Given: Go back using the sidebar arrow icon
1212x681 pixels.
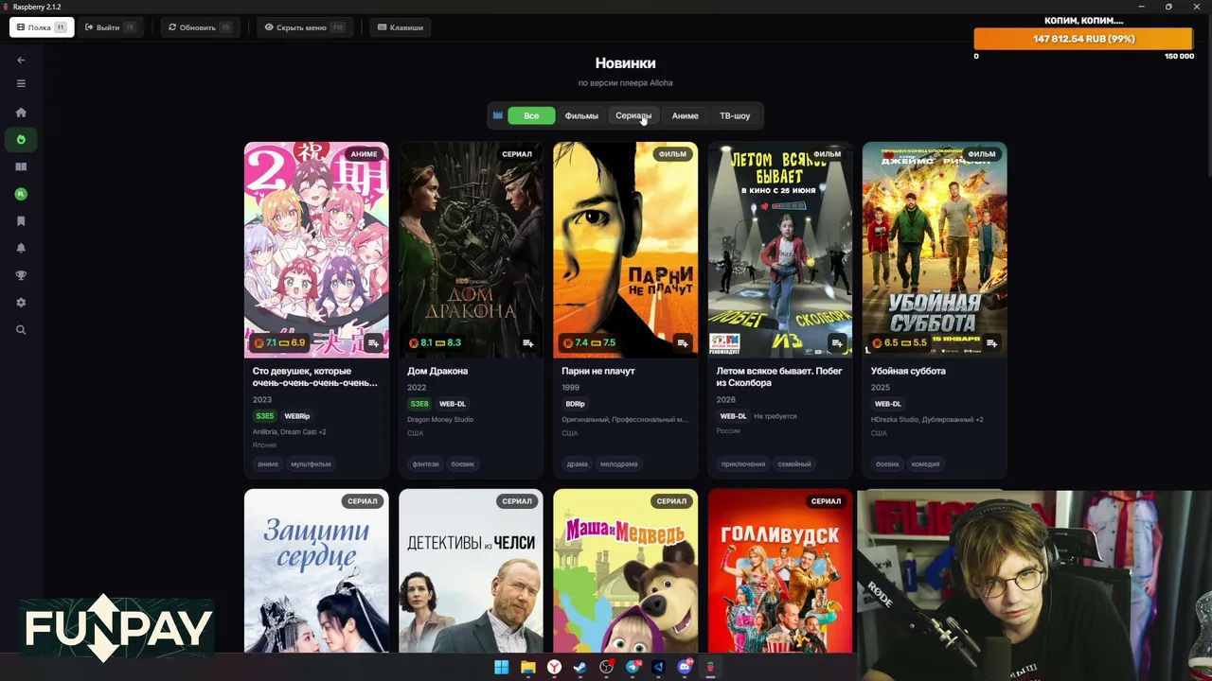Looking at the screenshot, I should 21,61.
